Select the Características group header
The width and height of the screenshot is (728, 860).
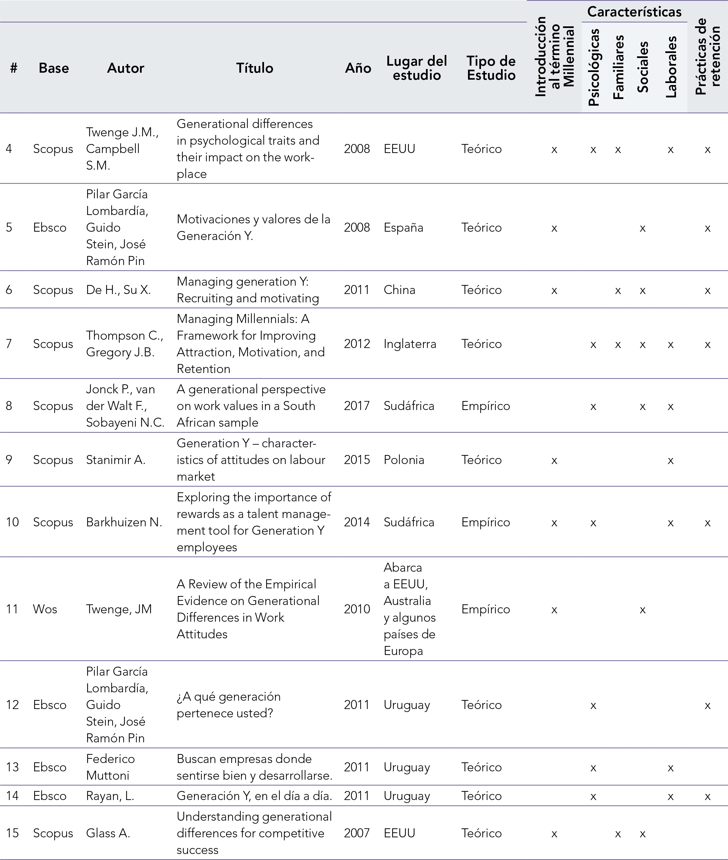click(634, 12)
